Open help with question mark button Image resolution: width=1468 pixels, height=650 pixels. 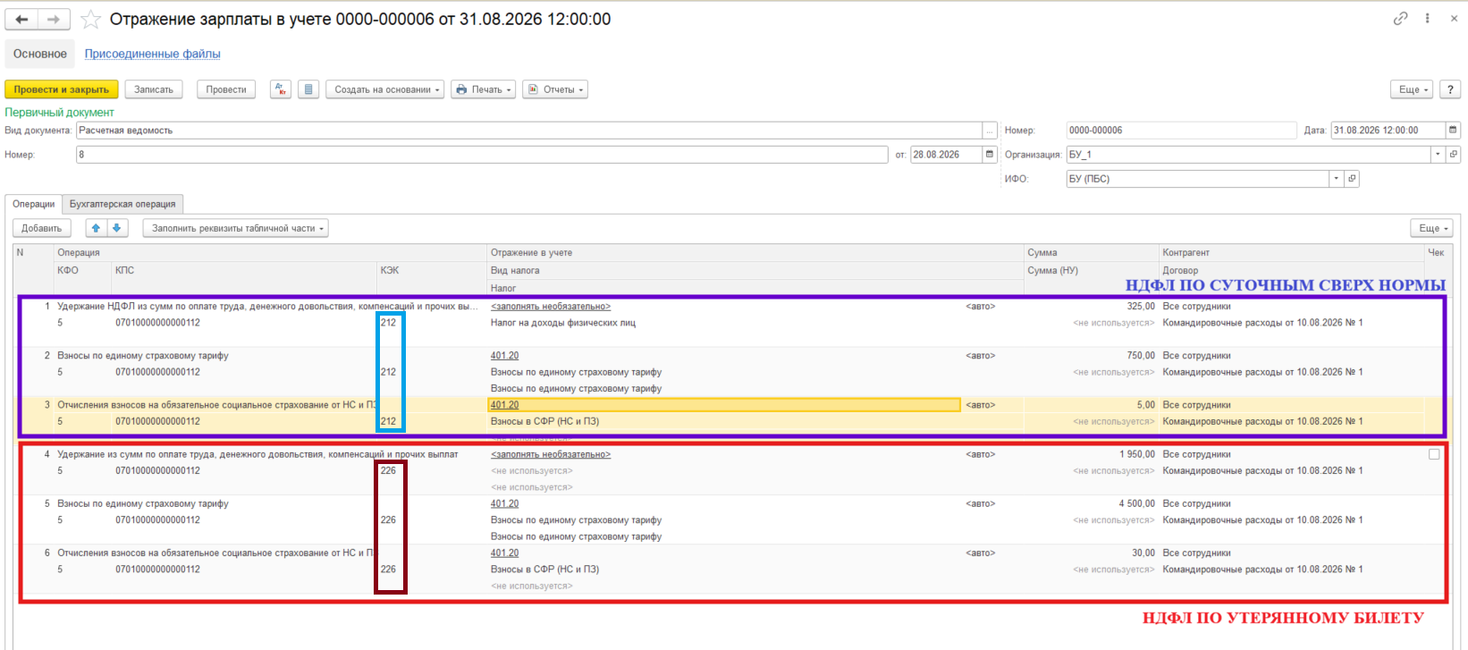coord(1450,89)
